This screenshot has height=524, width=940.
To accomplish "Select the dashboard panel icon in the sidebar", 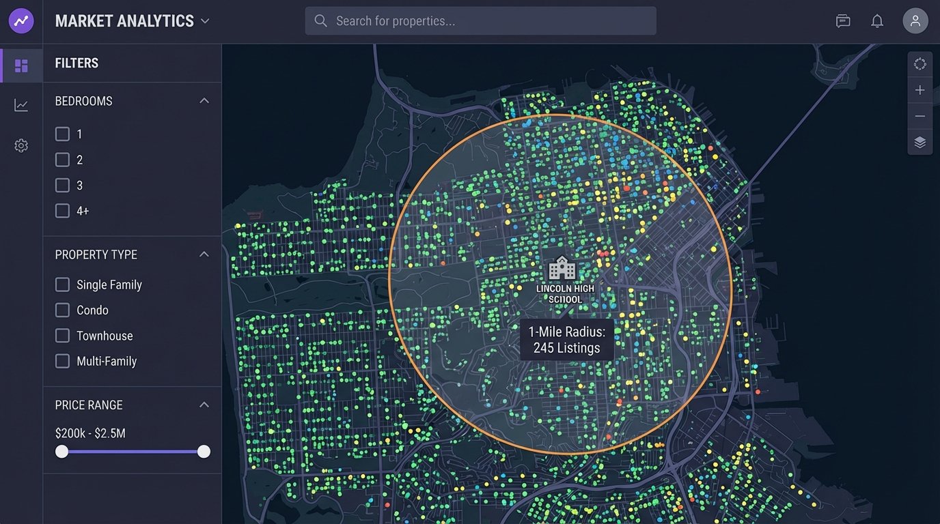I will [21, 65].
